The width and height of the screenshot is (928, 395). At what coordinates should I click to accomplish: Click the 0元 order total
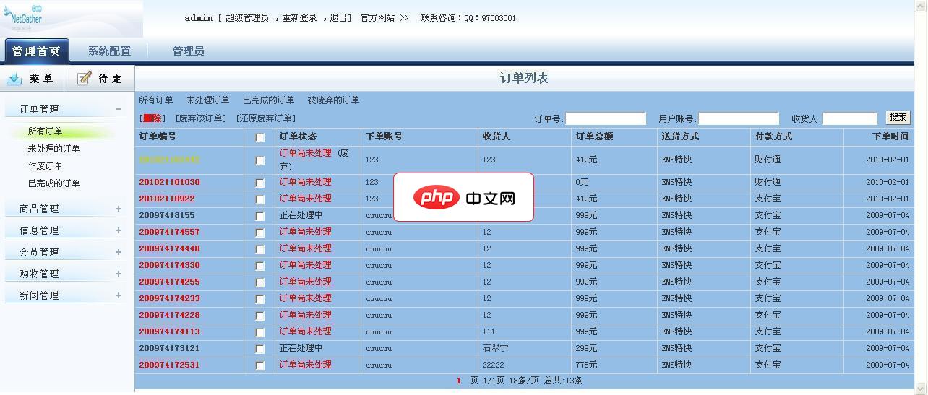click(x=583, y=182)
